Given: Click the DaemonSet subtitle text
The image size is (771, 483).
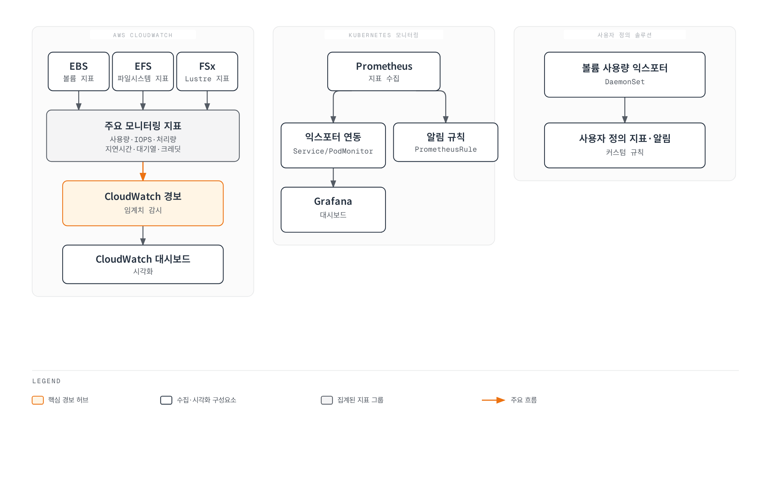Looking at the screenshot, I should tap(625, 82).
